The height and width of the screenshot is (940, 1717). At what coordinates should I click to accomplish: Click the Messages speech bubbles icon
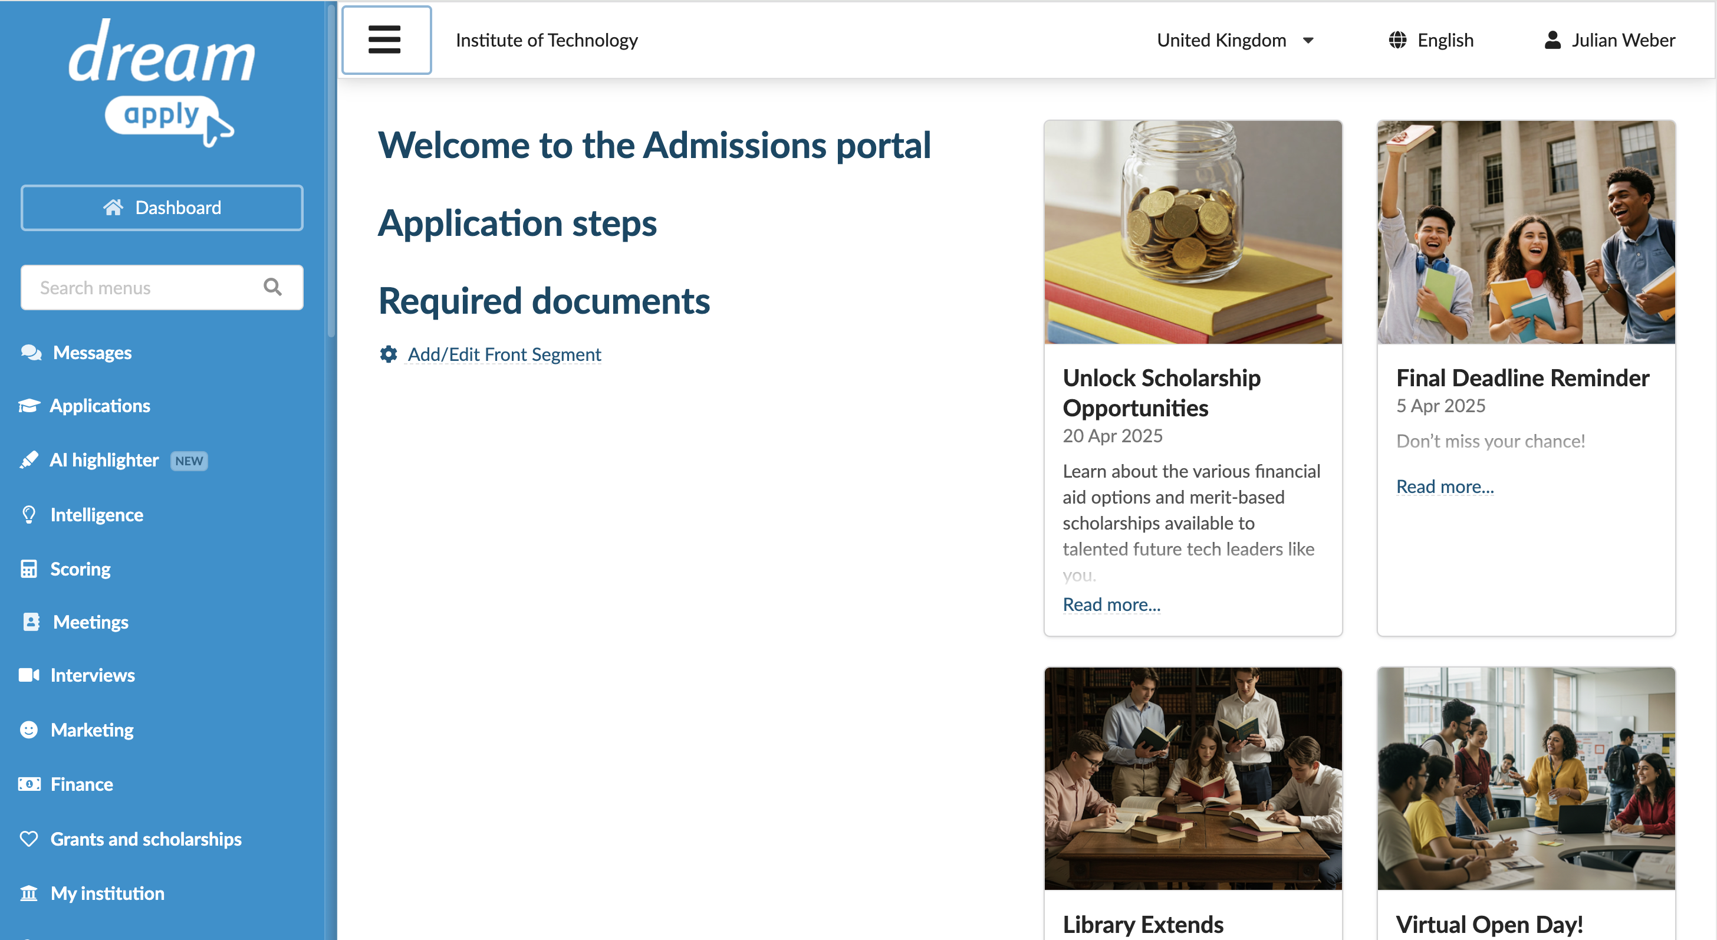[31, 352]
